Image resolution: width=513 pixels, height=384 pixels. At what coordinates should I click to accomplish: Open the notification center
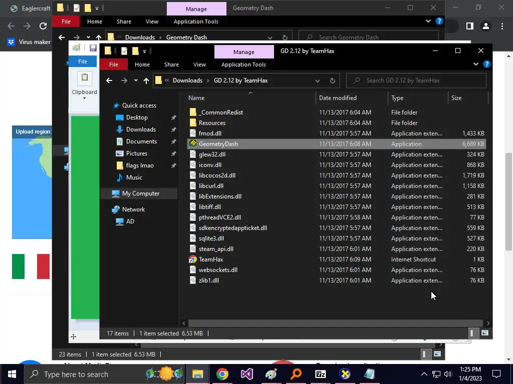click(496, 374)
